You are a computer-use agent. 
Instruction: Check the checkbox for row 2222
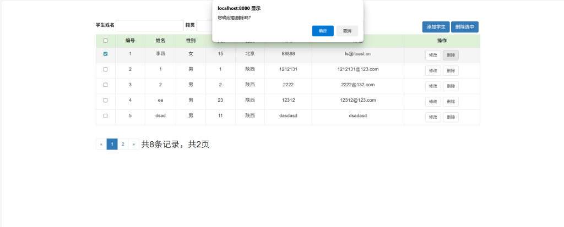[x=105, y=85]
